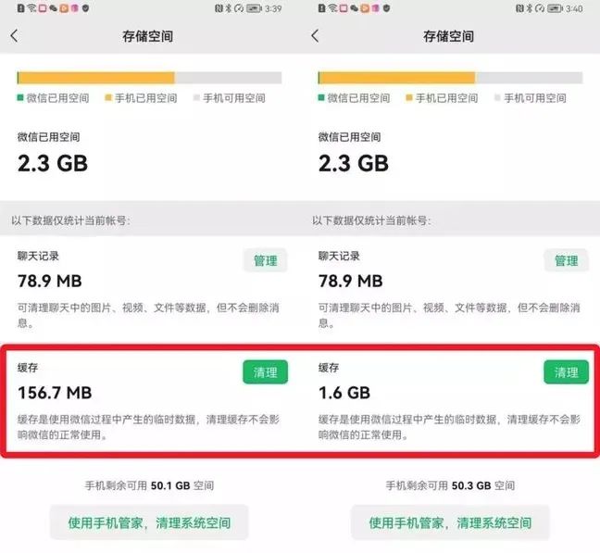Click green 微信已用空间 legend square on left
Screen dimensions: 600x553
[x=20, y=97]
